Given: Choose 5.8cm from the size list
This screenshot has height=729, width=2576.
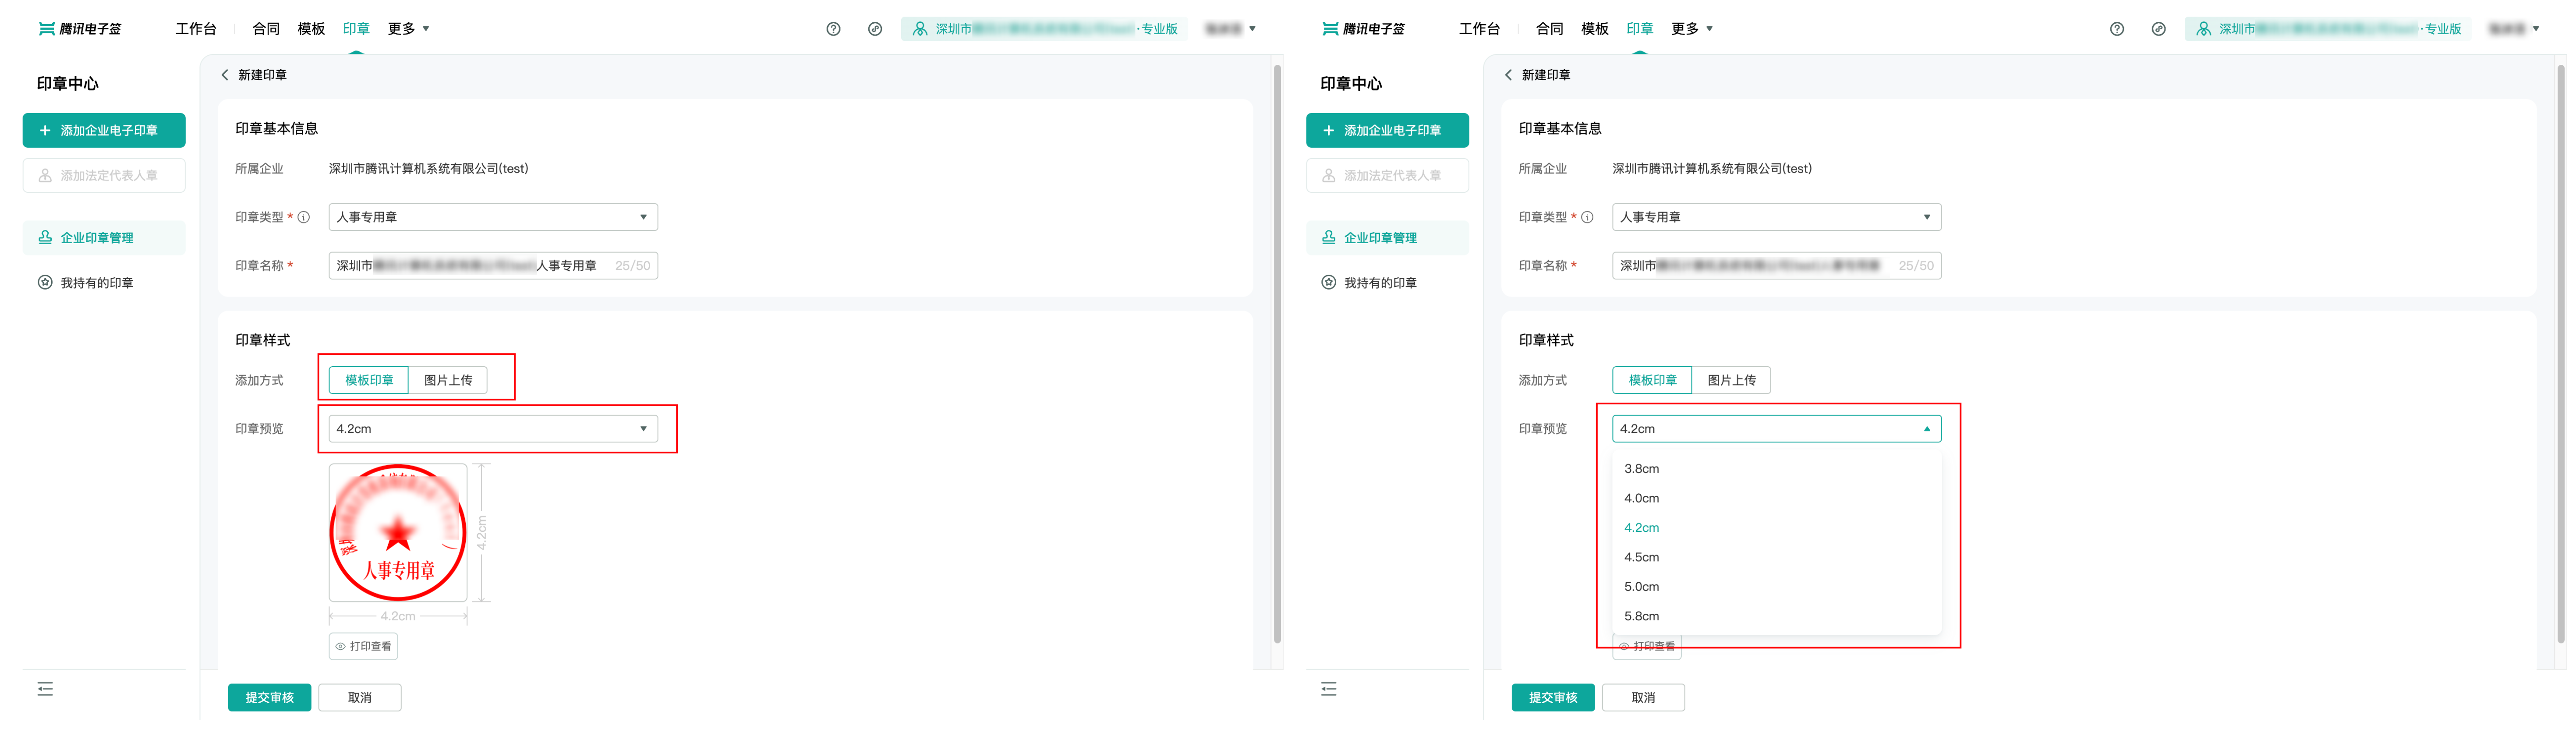Looking at the screenshot, I should tap(1777, 616).
